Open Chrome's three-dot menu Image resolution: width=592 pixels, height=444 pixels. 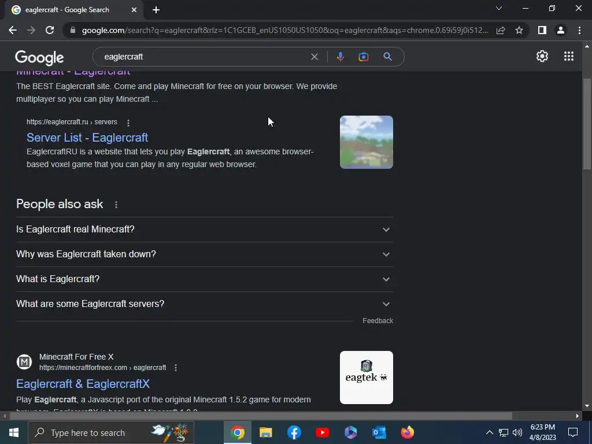(579, 30)
